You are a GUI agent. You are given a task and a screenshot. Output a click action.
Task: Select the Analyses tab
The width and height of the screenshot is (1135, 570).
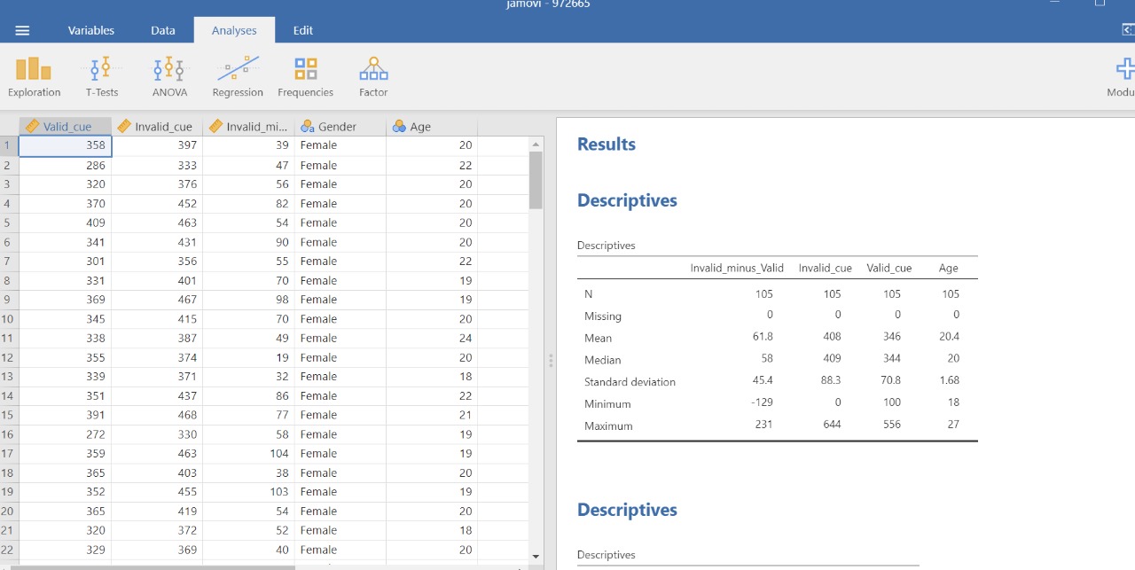coord(234,30)
